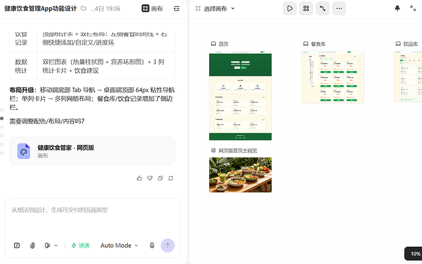The height and width of the screenshot is (264, 422).
Task: Send the message with arrow button
Action: click(168, 246)
